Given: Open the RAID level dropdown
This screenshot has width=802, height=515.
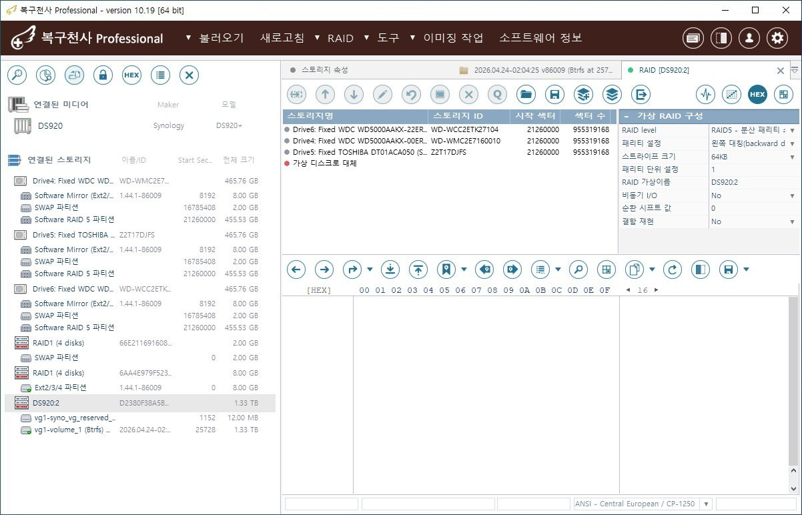Looking at the screenshot, I should tap(793, 131).
